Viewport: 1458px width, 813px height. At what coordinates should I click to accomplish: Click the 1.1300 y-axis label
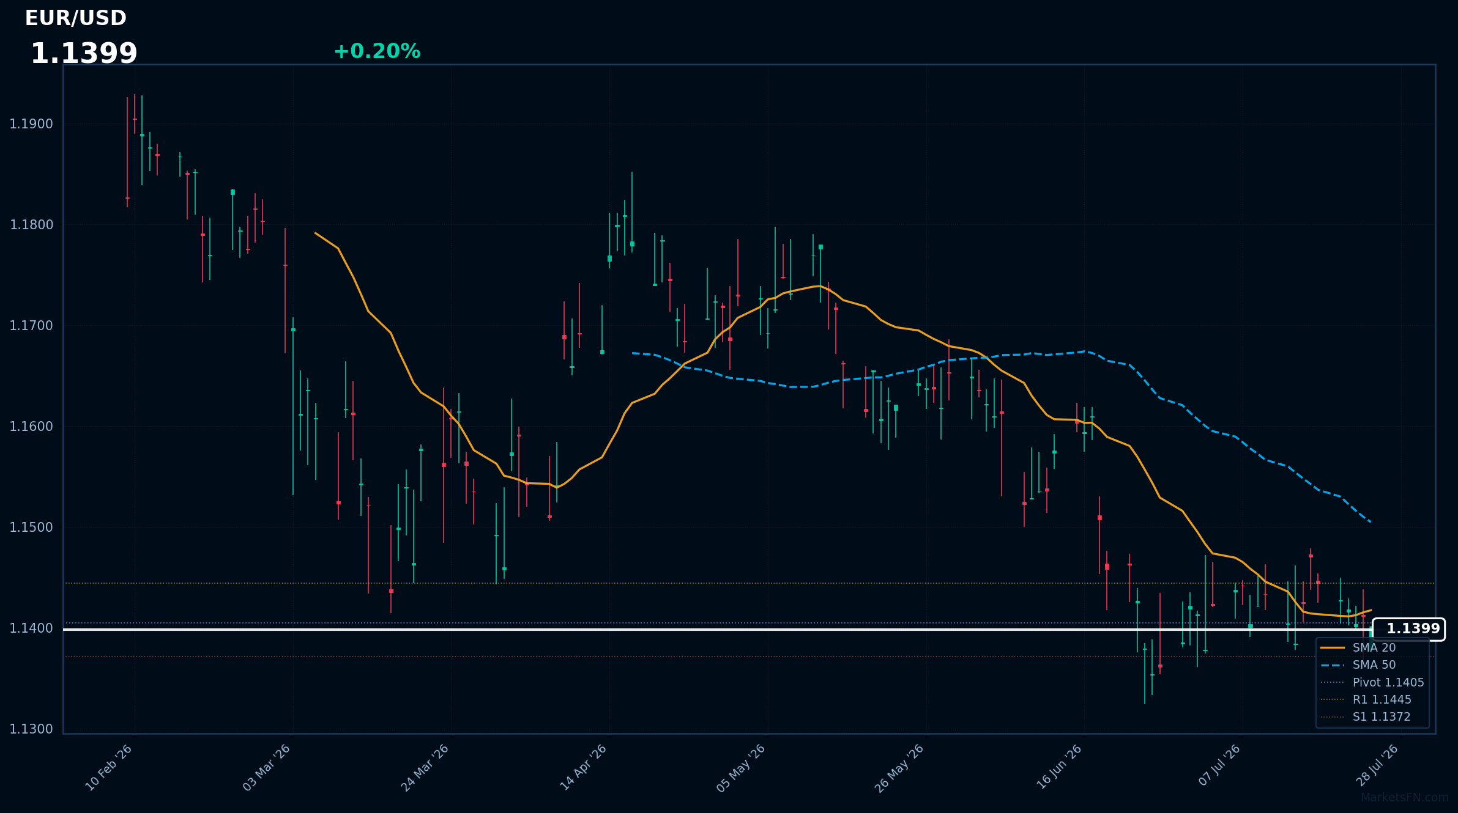pyautogui.click(x=31, y=729)
